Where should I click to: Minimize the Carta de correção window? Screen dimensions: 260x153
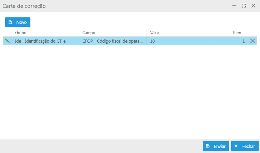(x=234, y=6)
